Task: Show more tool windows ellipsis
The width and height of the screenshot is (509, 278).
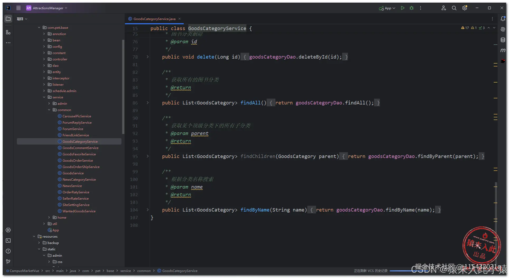Action: point(8,42)
